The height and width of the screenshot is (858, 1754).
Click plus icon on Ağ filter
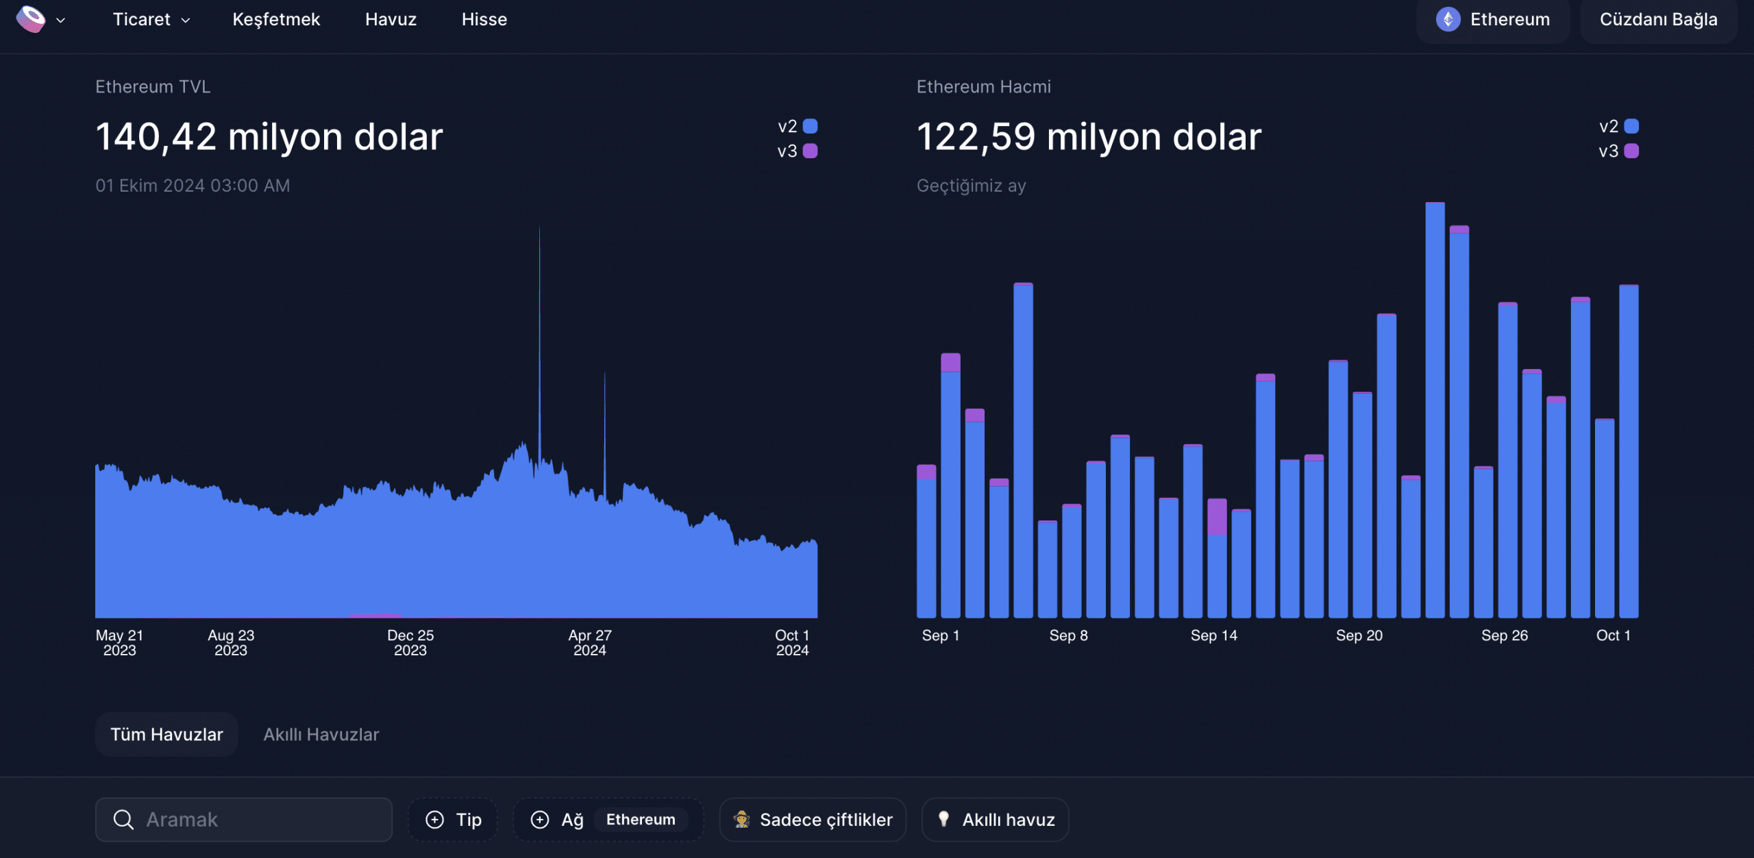[540, 819]
